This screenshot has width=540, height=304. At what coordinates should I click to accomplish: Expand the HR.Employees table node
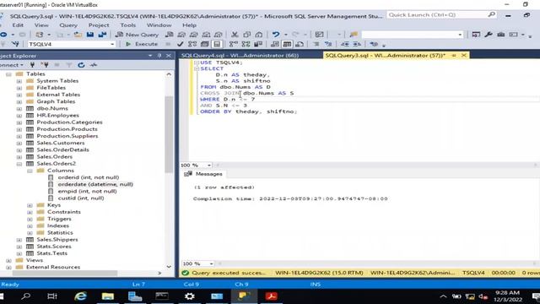(19, 116)
